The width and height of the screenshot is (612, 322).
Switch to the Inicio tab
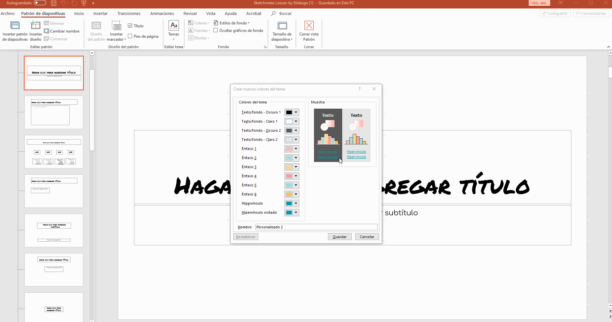79,14
